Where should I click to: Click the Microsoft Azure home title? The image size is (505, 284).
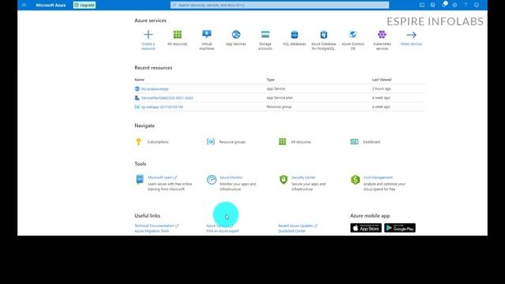coord(50,6)
